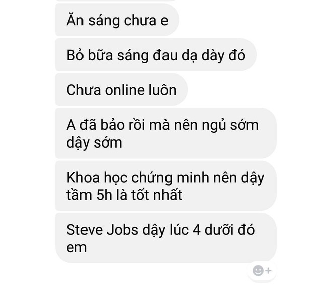Select the "Chưa online luôn" message bubble
The image size is (332, 289).
pyautogui.click(x=121, y=89)
